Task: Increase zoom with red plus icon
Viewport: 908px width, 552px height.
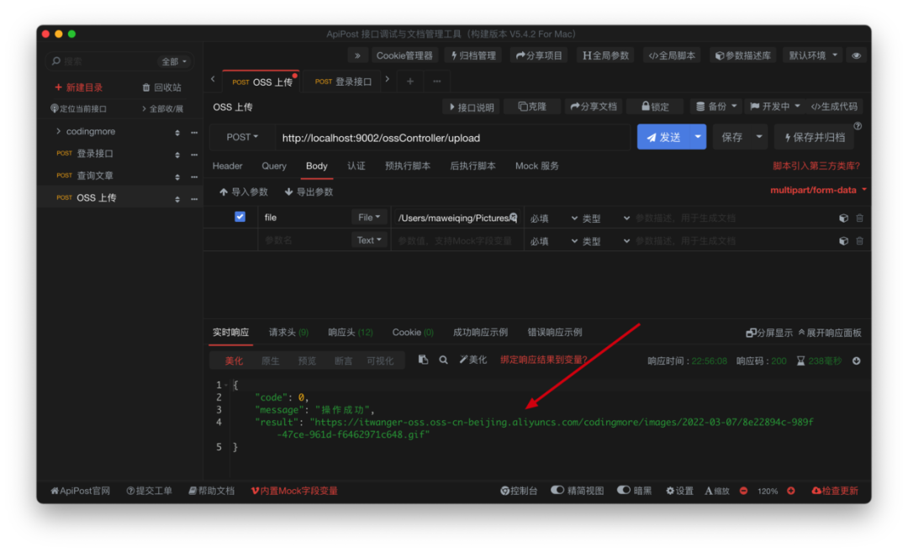Action: 790,491
